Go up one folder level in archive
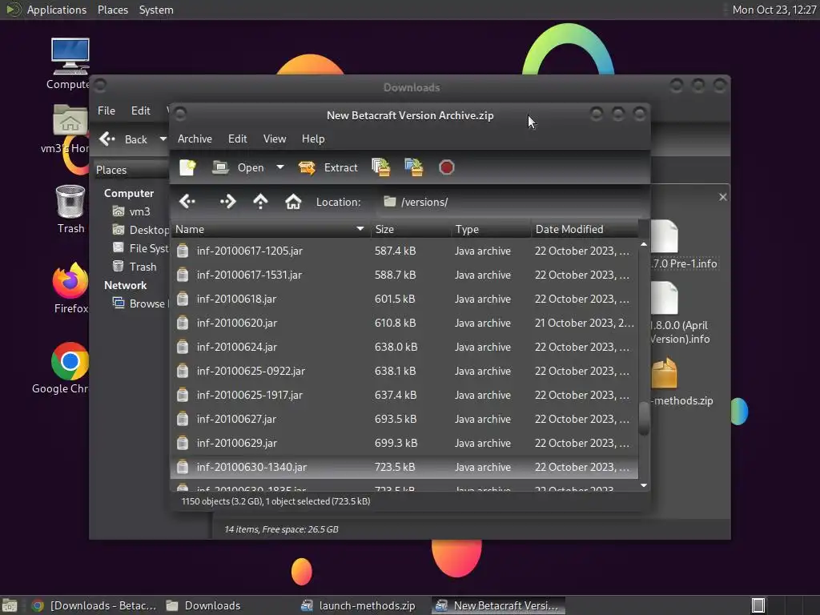 [260, 201]
